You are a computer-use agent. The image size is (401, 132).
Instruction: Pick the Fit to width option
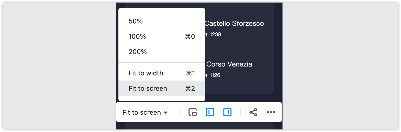click(162, 73)
